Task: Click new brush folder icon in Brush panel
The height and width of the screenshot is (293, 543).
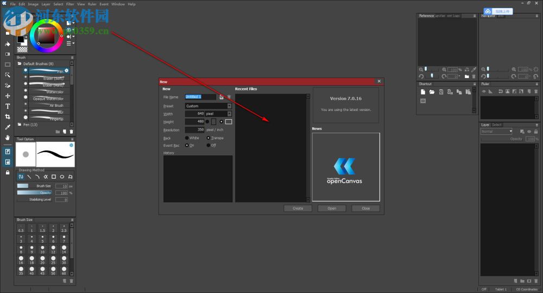Action: (x=58, y=132)
